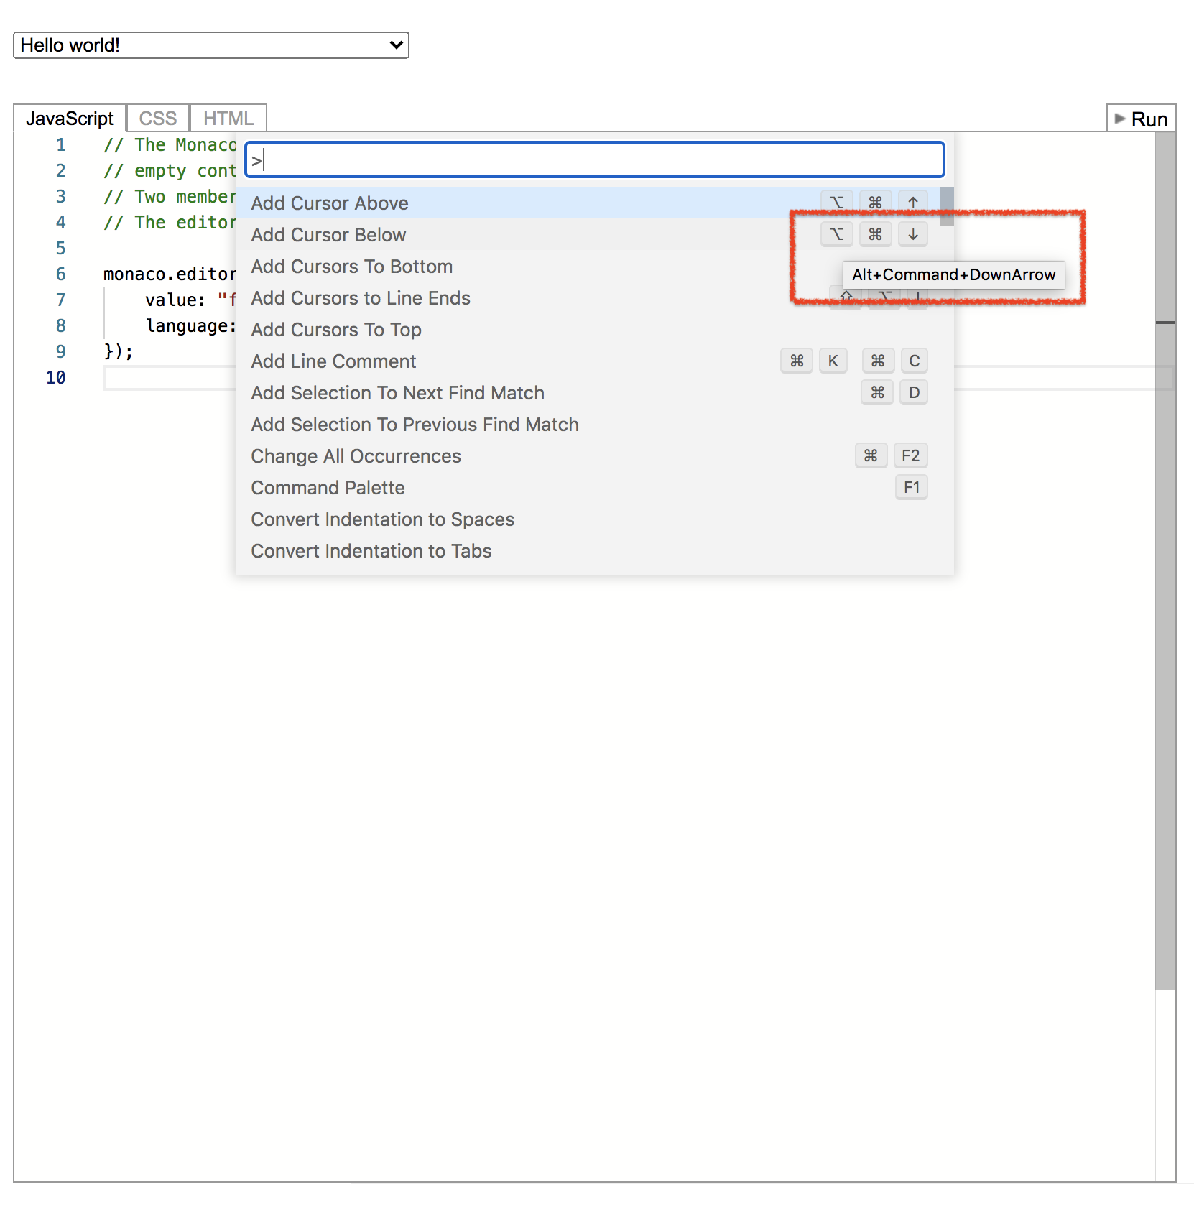Click the F1 key badge next to Command Palette

(x=911, y=487)
